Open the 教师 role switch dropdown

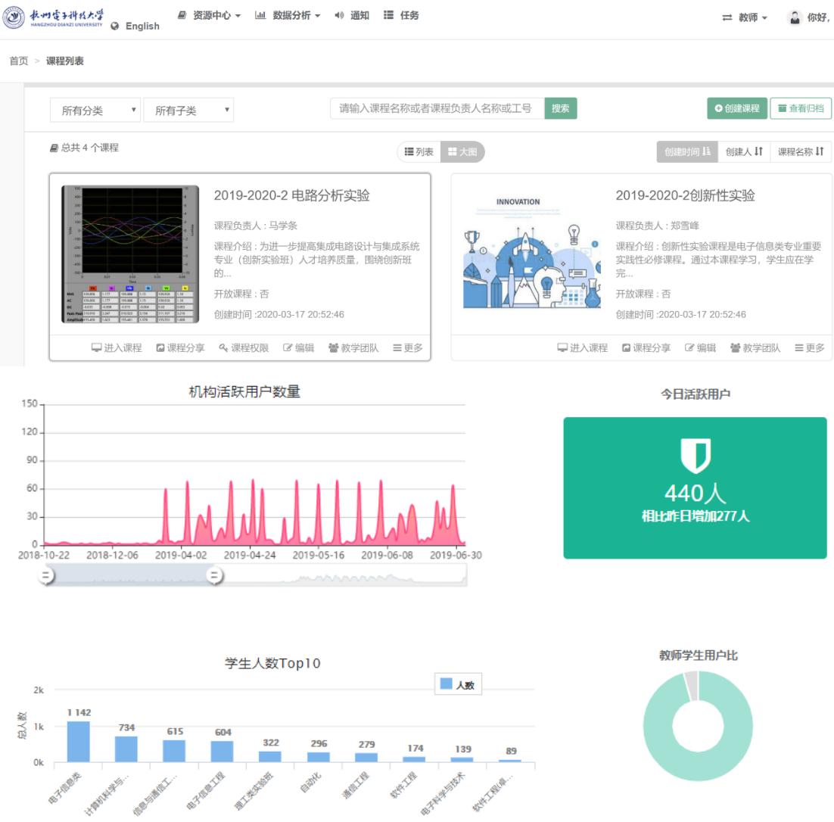pos(745,17)
